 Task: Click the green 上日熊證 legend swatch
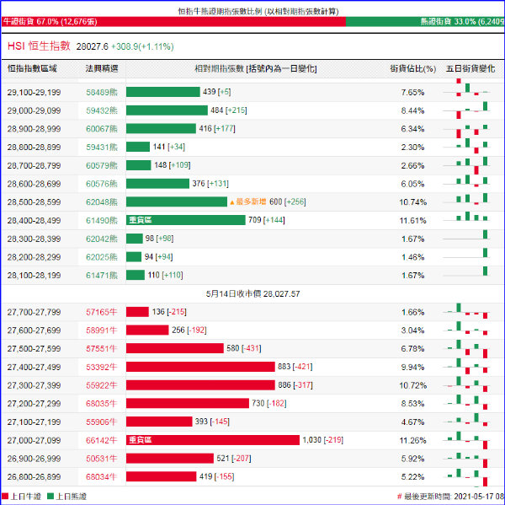(x=50, y=497)
